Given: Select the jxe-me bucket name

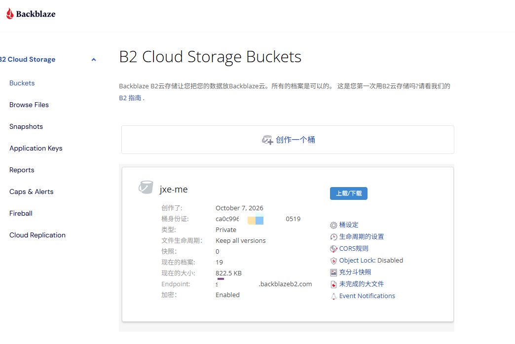Looking at the screenshot, I should [x=174, y=189].
